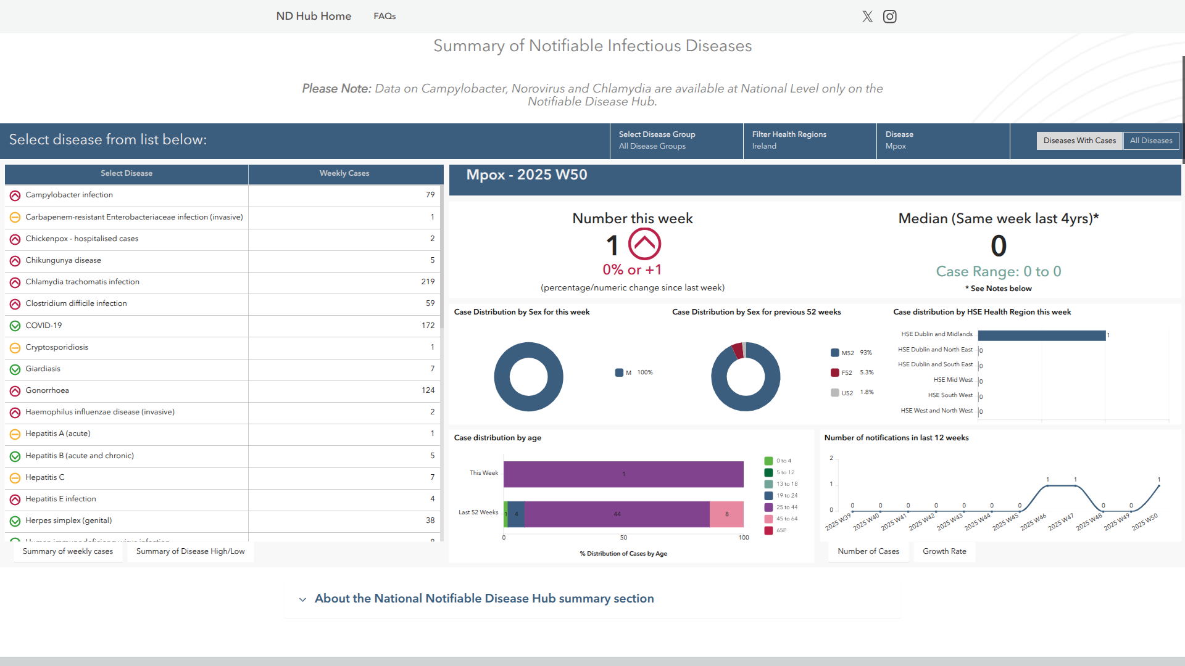Image resolution: width=1185 pixels, height=666 pixels.
Task: Select the Number of Cases tab
Action: 868,551
